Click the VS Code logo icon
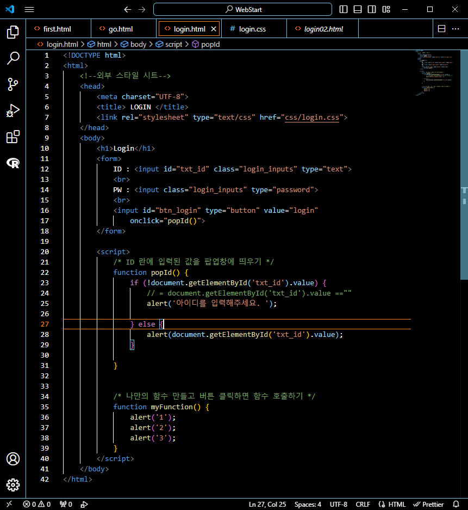Viewport: 468px width, 510px height. click(x=10, y=9)
